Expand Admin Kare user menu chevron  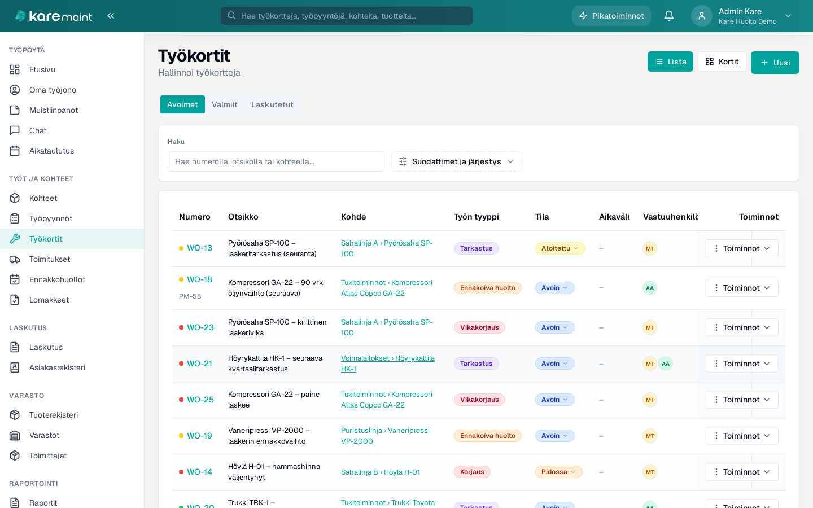click(x=788, y=16)
